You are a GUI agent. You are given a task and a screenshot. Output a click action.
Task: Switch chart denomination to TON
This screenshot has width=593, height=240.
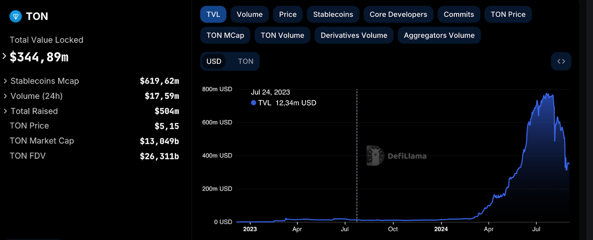pyautogui.click(x=245, y=61)
